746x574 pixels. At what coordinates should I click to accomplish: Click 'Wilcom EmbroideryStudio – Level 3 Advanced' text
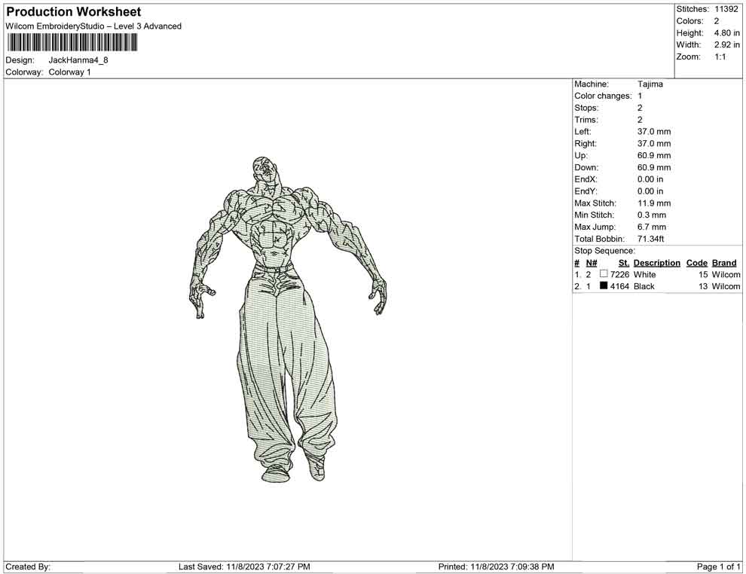coord(93,26)
